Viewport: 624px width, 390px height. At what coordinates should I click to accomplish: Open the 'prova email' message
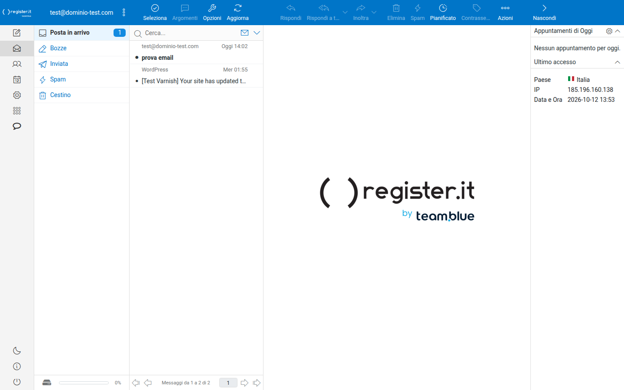click(196, 52)
